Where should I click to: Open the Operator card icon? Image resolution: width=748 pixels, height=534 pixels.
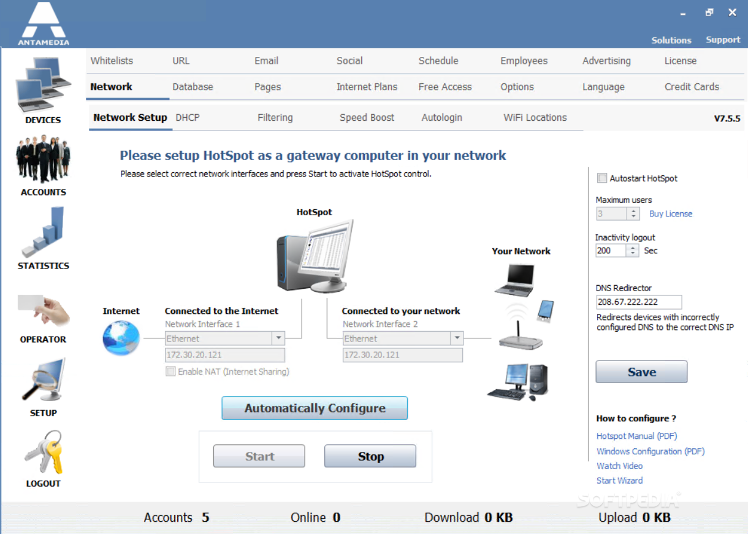43,310
